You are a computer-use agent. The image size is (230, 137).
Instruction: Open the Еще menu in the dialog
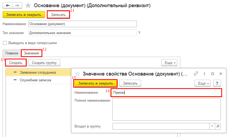click(x=203, y=83)
